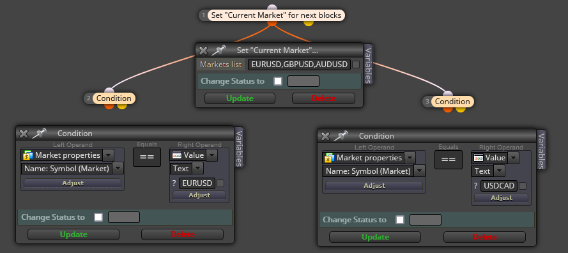Close the USDCAD Condition panel

(x=325, y=136)
